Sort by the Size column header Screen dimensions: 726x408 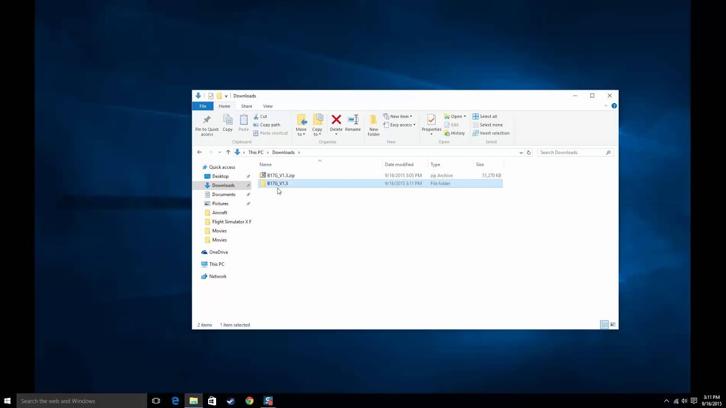click(x=488, y=164)
